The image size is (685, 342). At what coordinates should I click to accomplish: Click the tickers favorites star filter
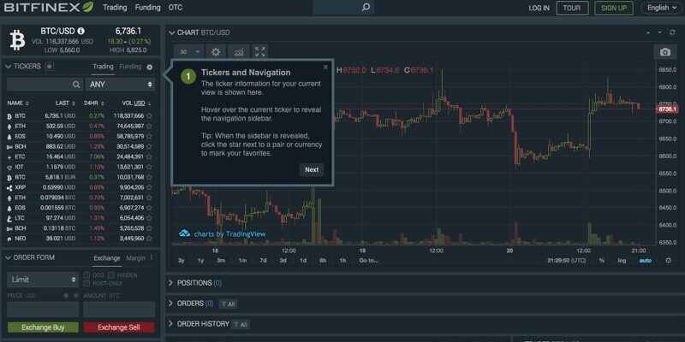click(x=50, y=67)
